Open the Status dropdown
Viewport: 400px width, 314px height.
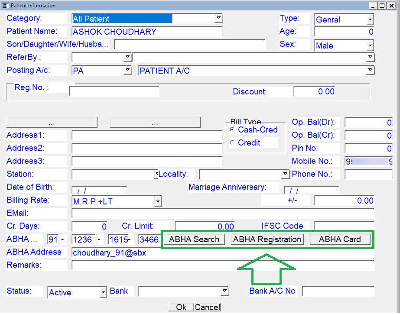(x=103, y=292)
